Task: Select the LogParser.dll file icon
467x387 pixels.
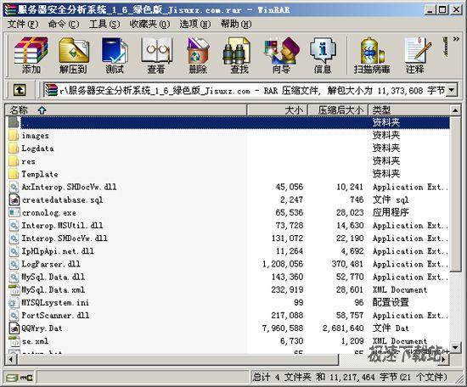Action: pyautogui.click(x=14, y=264)
